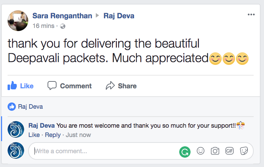Insert a GIF into the comment

[230, 151]
